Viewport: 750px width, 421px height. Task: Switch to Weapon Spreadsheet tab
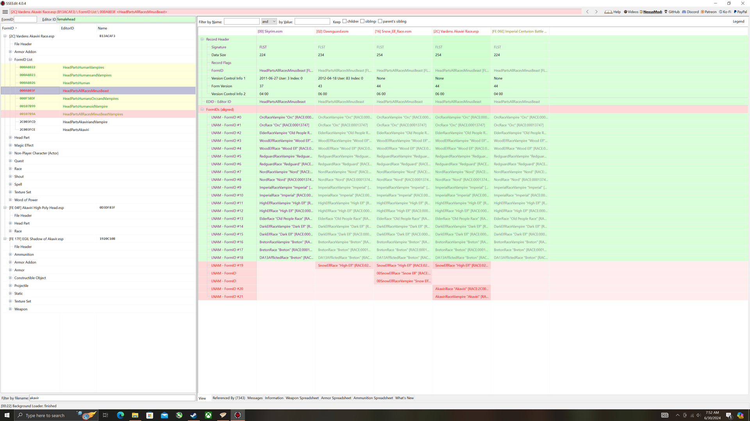pos(302,398)
